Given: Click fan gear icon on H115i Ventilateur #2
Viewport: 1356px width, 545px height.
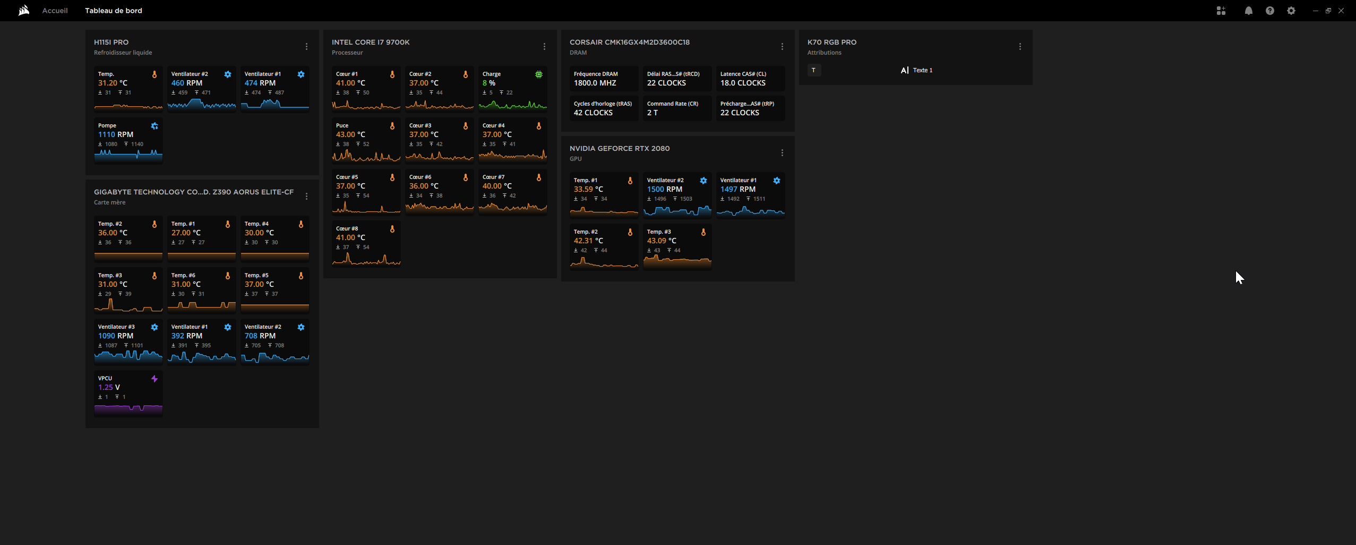Looking at the screenshot, I should point(228,74).
